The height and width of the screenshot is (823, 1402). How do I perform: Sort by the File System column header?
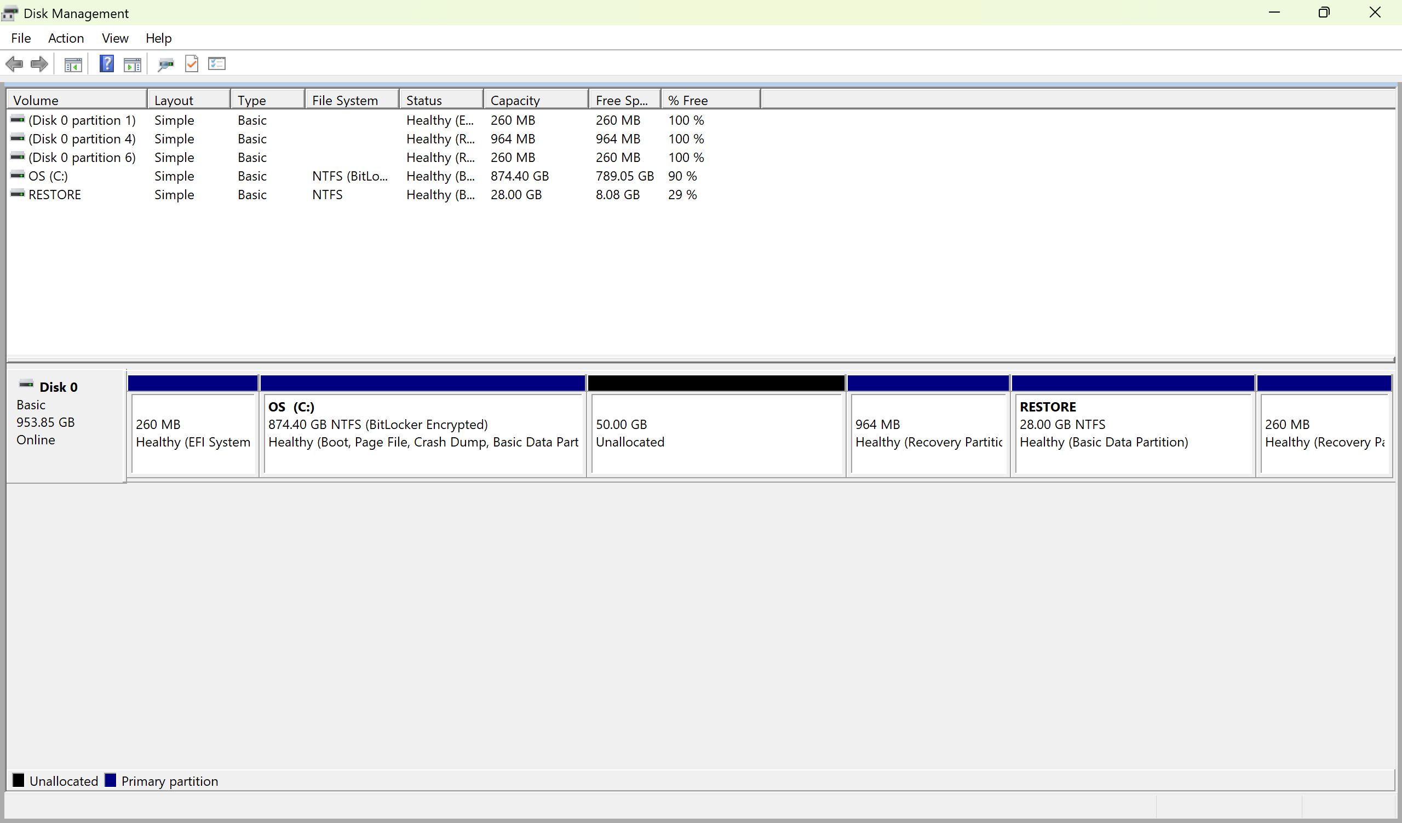pyautogui.click(x=352, y=100)
